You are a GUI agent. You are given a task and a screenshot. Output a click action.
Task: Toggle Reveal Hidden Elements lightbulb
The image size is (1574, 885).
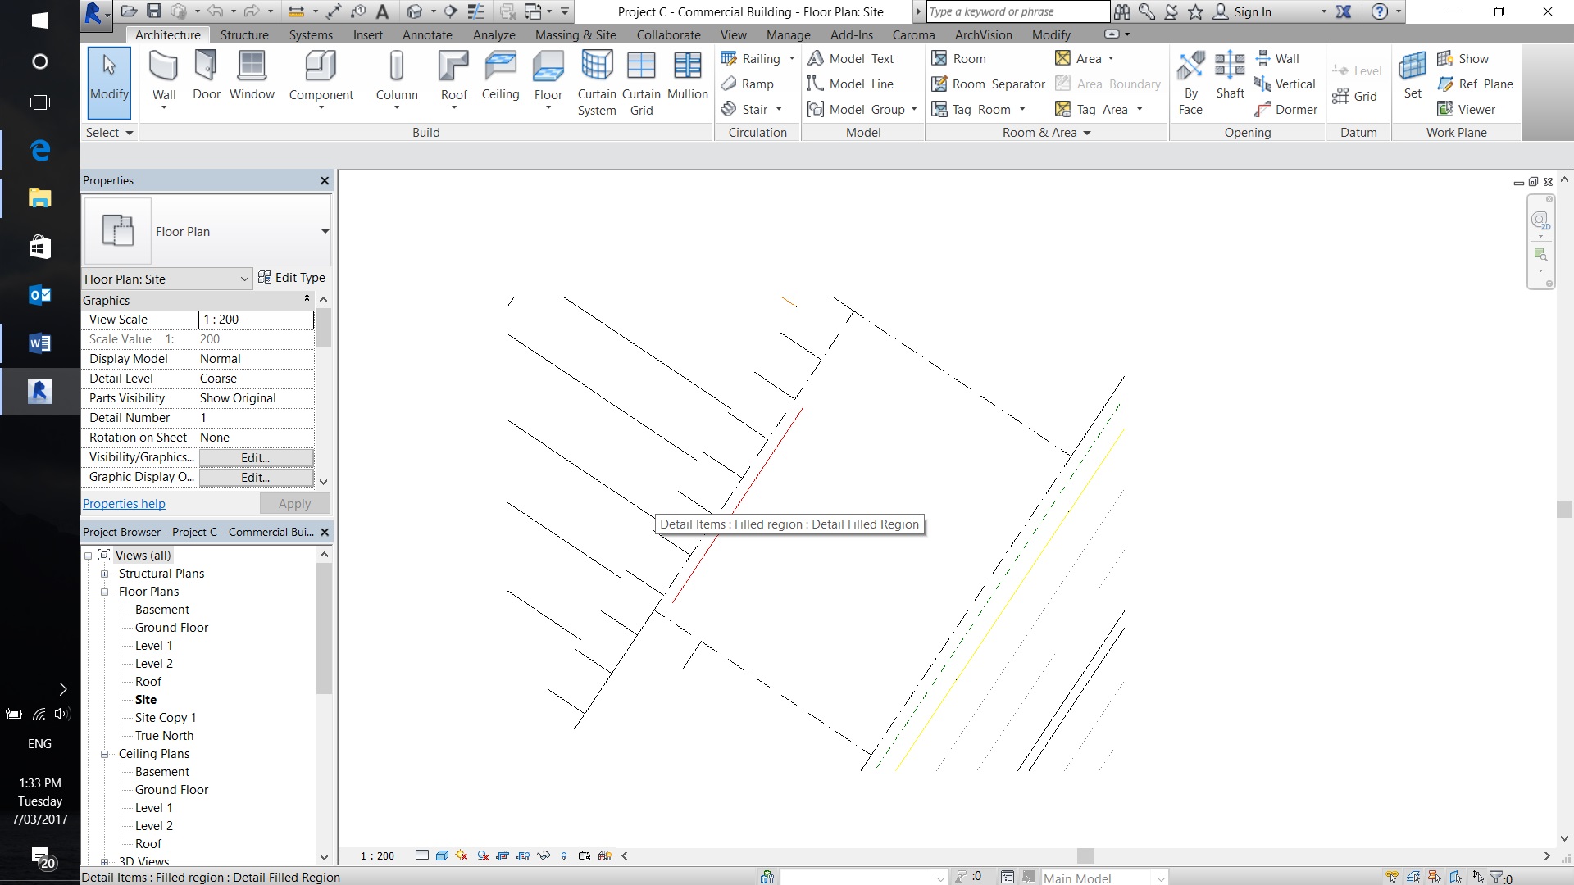point(563,855)
